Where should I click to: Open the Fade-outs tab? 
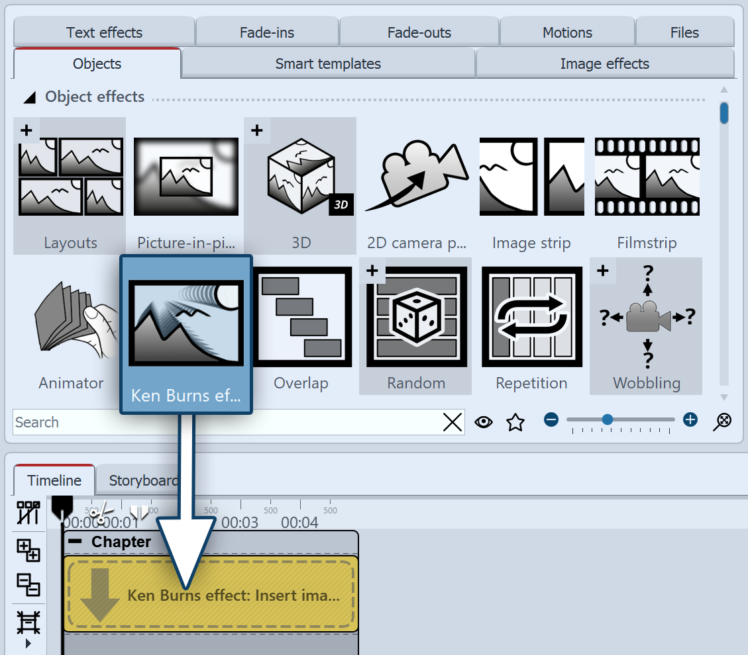point(419,32)
